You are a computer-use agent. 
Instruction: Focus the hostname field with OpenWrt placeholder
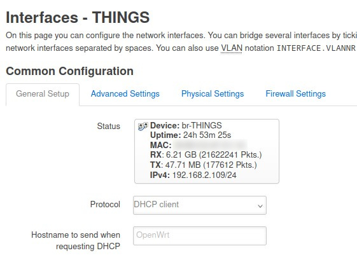[x=200, y=236]
